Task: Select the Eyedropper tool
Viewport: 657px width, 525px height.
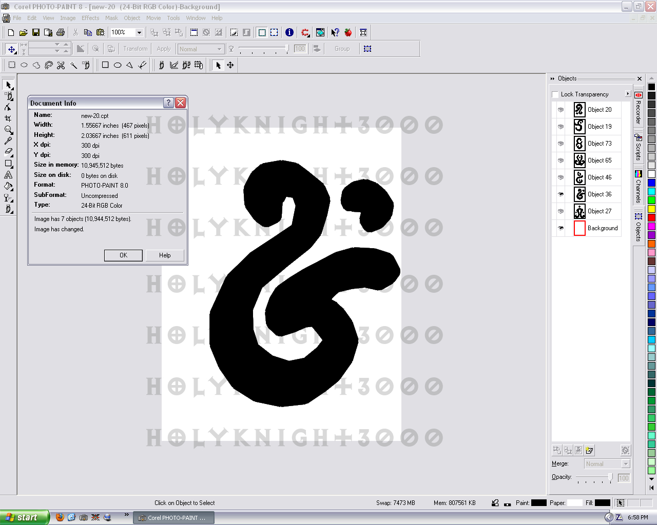Action: 8,141
